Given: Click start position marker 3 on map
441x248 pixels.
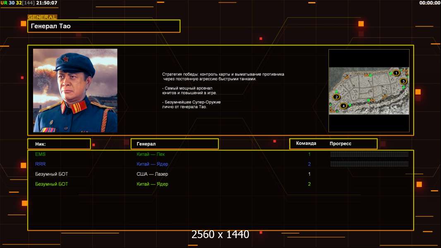Looking at the screenshot, I should pyautogui.click(x=403, y=81).
